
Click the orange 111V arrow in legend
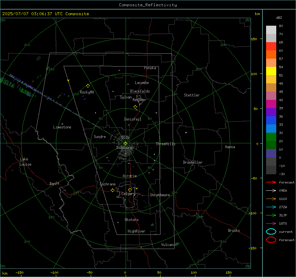pyautogui.click(x=271, y=199)
